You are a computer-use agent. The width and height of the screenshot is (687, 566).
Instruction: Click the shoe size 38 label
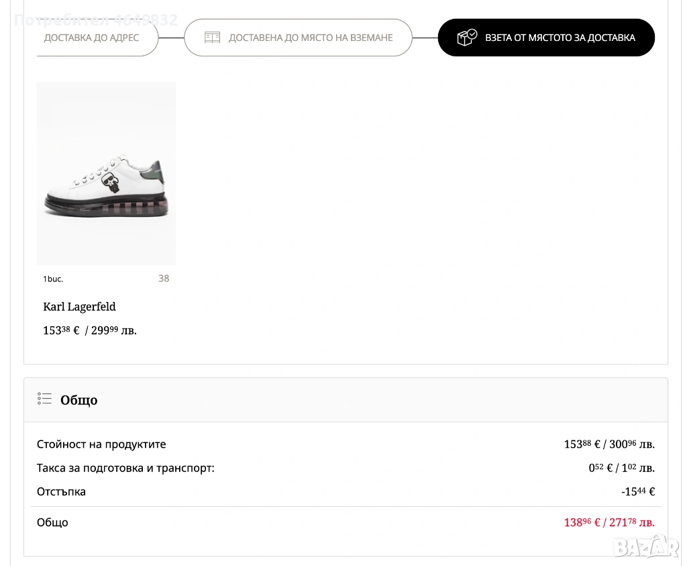point(164,279)
